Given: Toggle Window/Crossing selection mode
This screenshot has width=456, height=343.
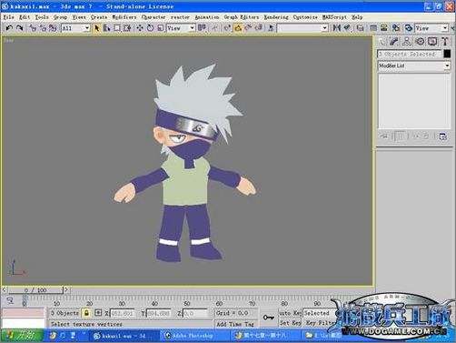Looking at the screenshot, I should coord(127,28).
